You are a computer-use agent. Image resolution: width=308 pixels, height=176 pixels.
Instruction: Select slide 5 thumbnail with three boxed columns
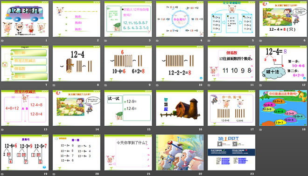pyautogui.click(x=231, y=19)
